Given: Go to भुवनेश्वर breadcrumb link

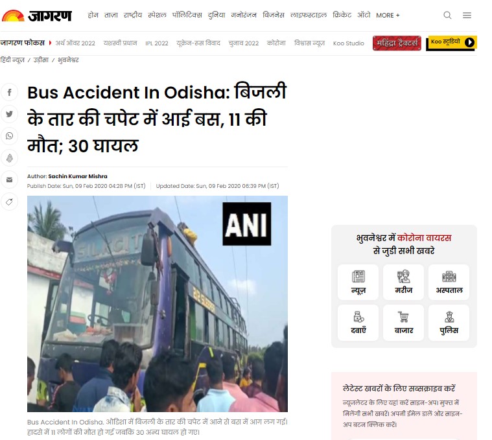Looking at the screenshot, I should click(x=68, y=60).
